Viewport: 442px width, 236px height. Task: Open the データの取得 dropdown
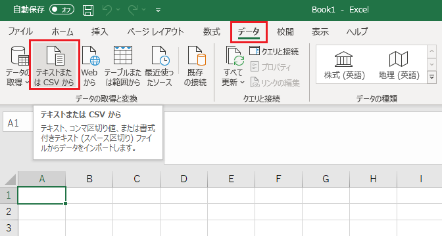pyautogui.click(x=18, y=66)
